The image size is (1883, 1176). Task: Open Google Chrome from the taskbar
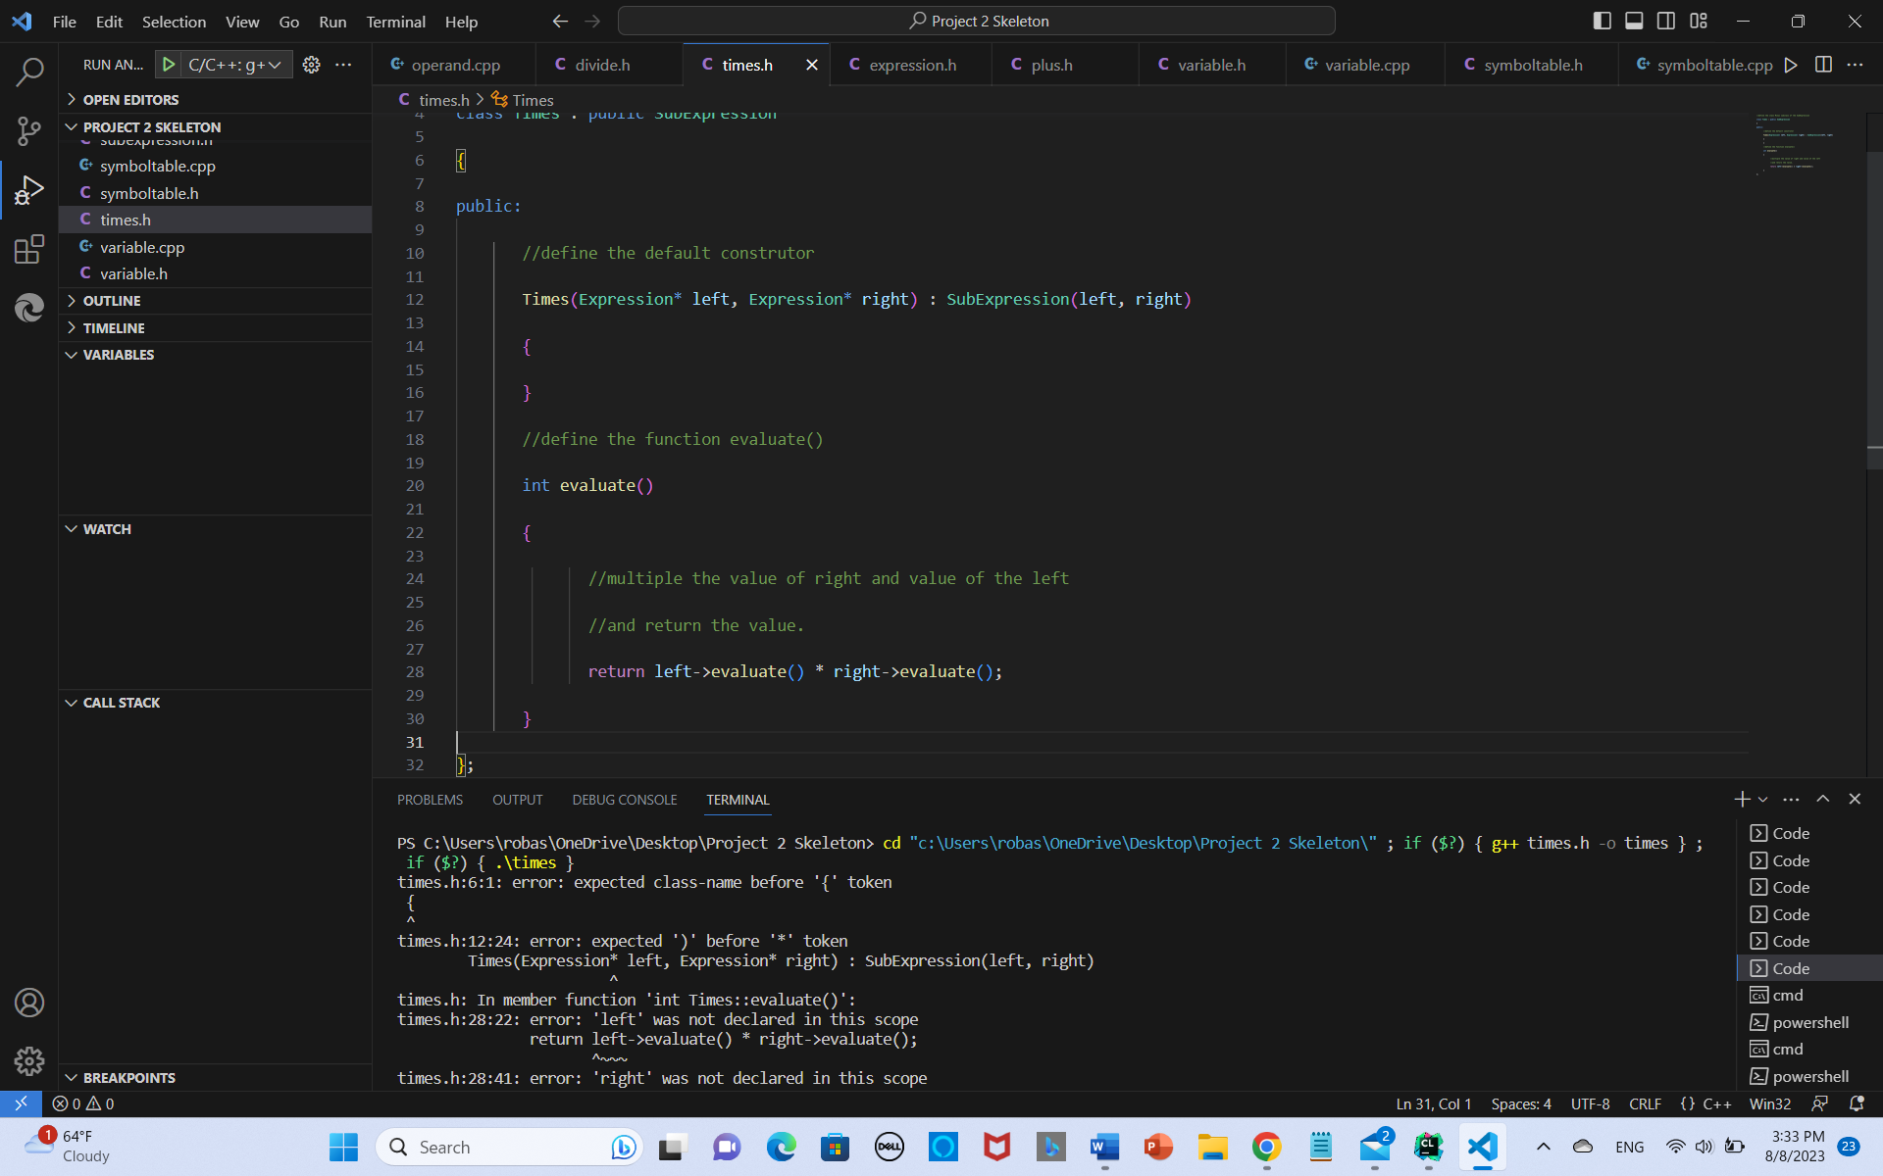pyautogui.click(x=1266, y=1147)
